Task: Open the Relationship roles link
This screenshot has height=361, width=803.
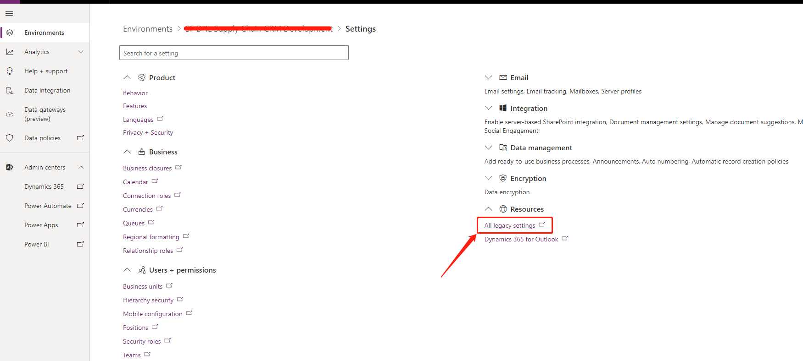Action: [148, 251]
